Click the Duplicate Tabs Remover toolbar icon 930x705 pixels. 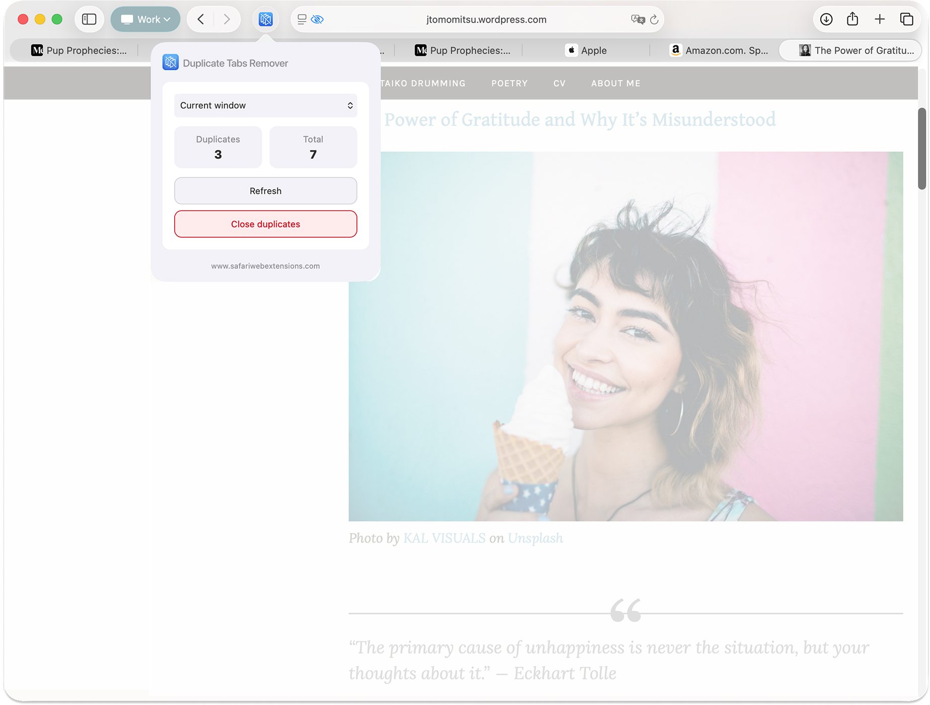265,20
